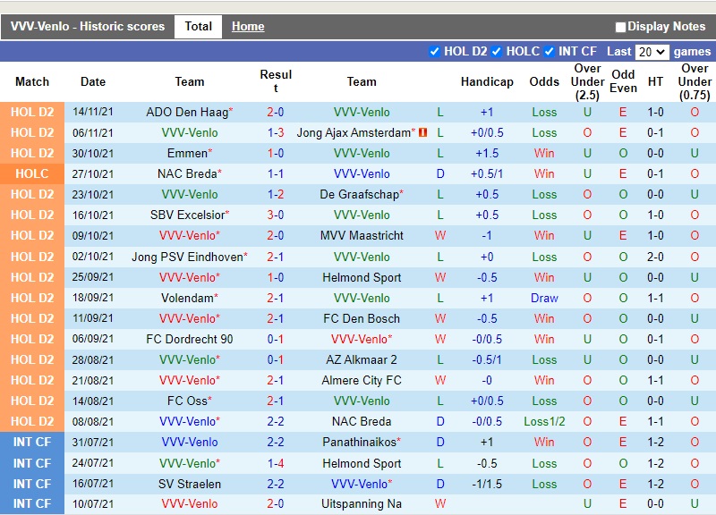Open the ADO Den Haag team link

[186, 112]
